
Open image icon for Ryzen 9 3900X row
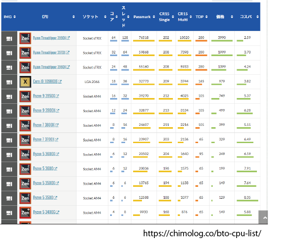tap(9, 111)
